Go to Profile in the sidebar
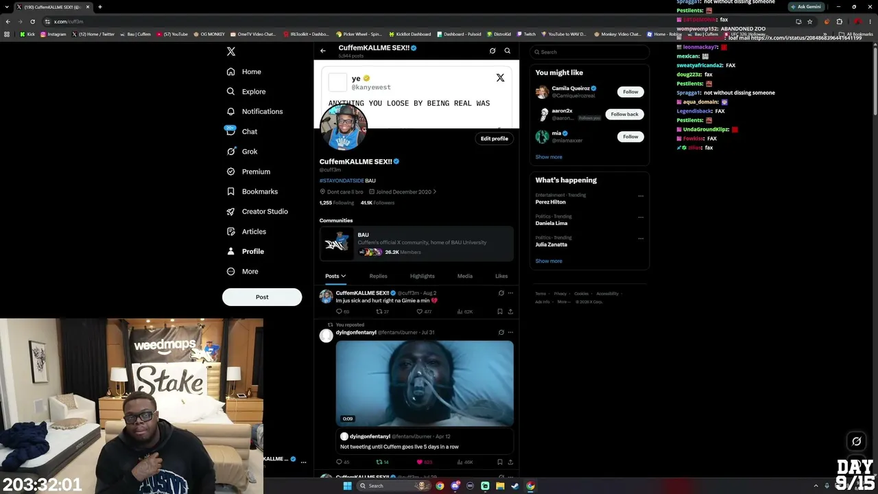Viewport: 878px width, 494px height. click(245, 251)
